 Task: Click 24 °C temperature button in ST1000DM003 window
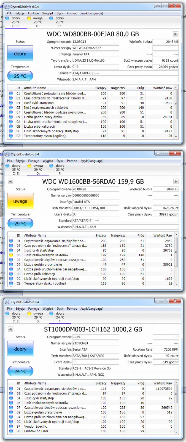[20, 371]
